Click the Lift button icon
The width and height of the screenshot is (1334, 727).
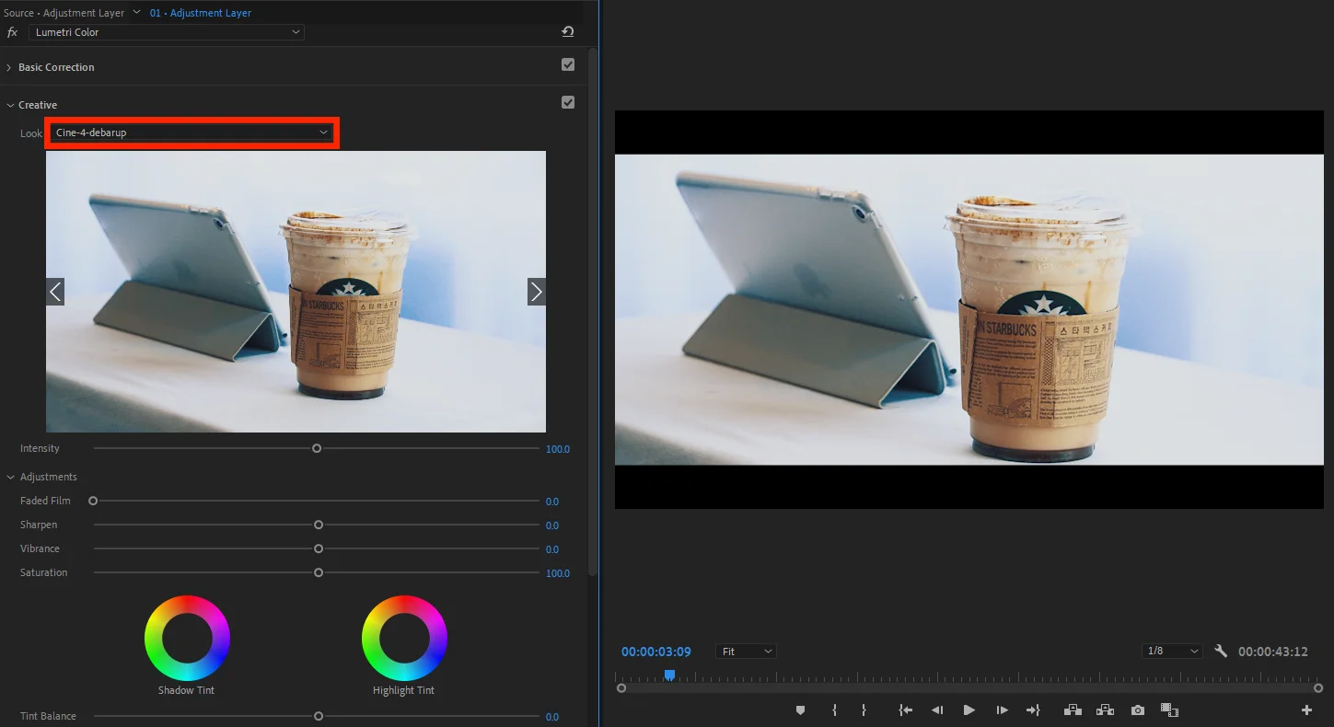[1073, 710]
